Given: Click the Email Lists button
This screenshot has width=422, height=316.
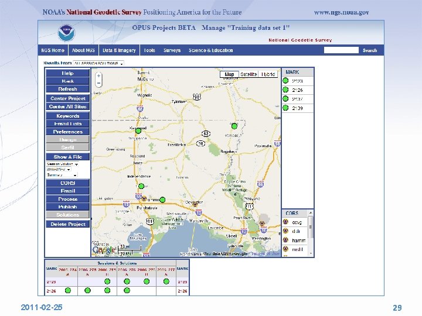Looking at the screenshot, I should pyautogui.click(x=67, y=123).
